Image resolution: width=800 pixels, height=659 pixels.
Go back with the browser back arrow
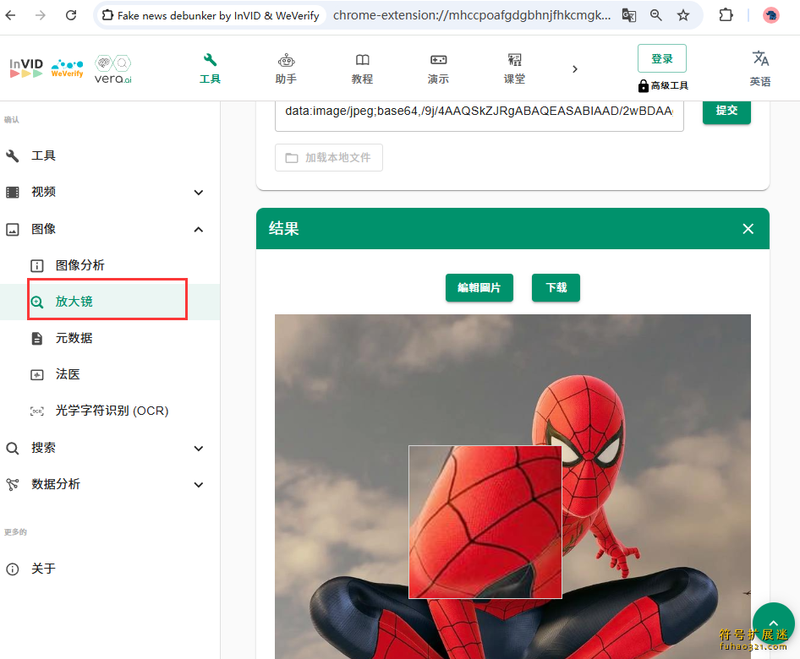(x=10, y=15)
